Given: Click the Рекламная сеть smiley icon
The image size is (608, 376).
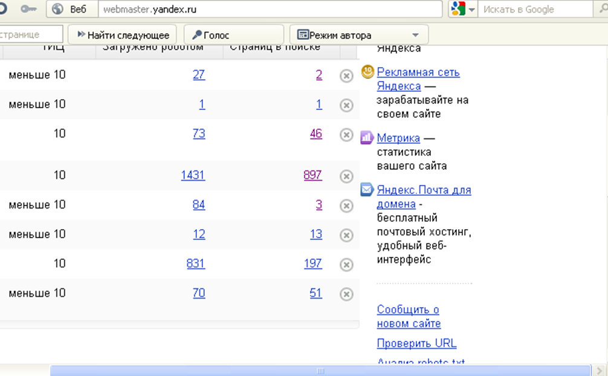Looking at the screenshot, I should [367, 72].
